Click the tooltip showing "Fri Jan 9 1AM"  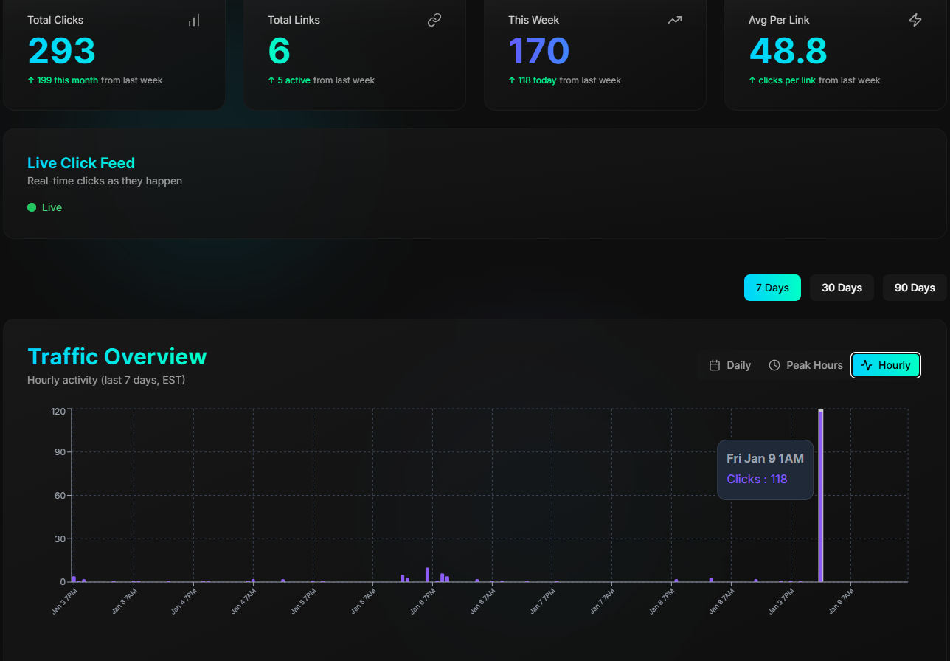click(765, 469)
